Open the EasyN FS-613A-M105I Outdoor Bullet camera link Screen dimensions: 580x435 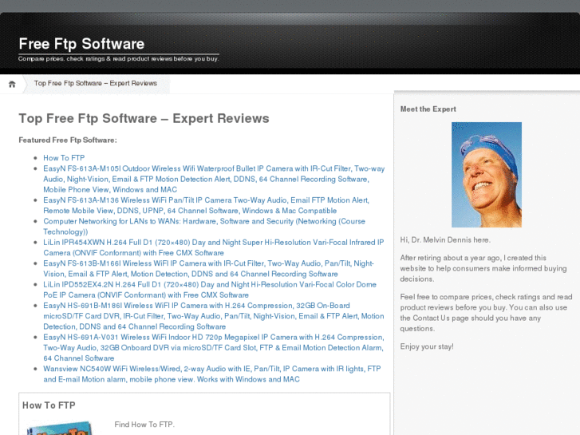pyautogui.click(x=214, y=179)
